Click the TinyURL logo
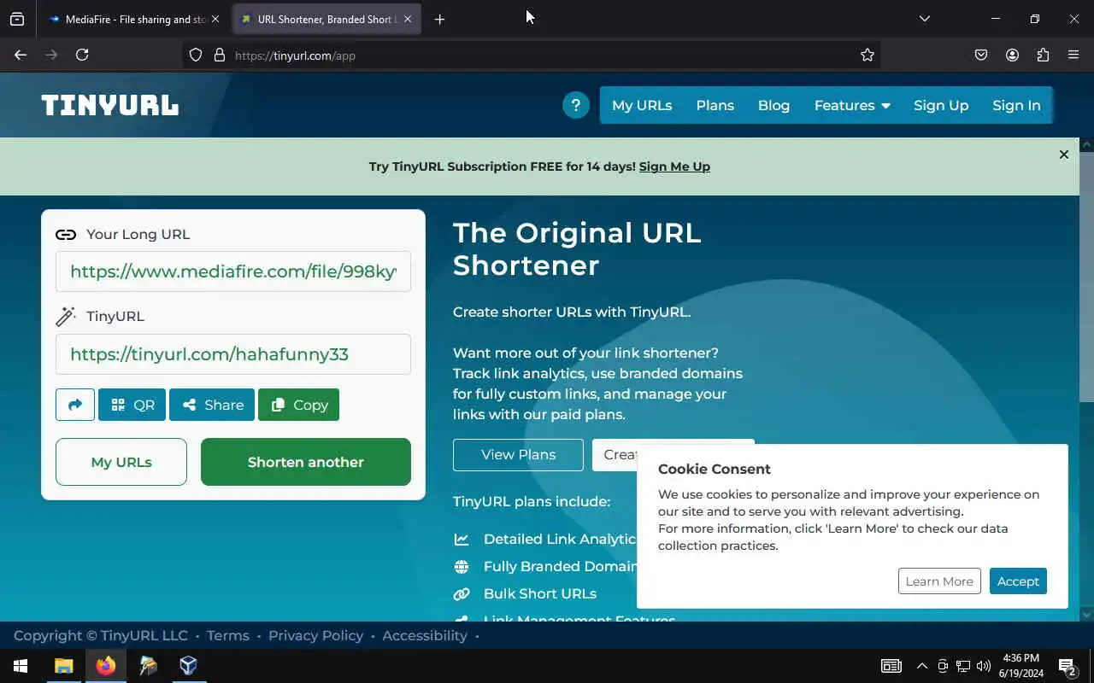The height and width of the screenshot is (683, 1094). click(110, 105)
